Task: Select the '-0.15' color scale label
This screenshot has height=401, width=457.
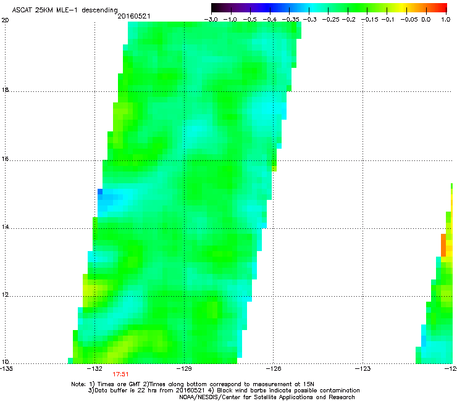Action: 369,20
